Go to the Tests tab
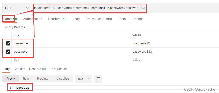This screenshot has height=93, width=219. pyautogui.click(x=122, y=19)
